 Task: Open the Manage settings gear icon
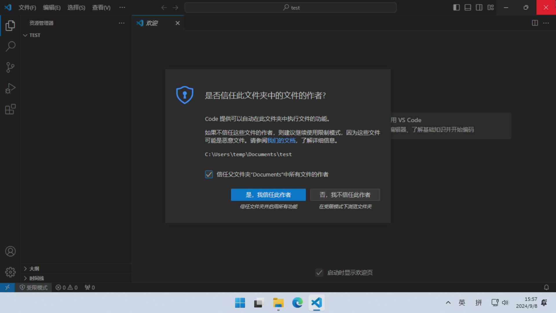[10, 272]
